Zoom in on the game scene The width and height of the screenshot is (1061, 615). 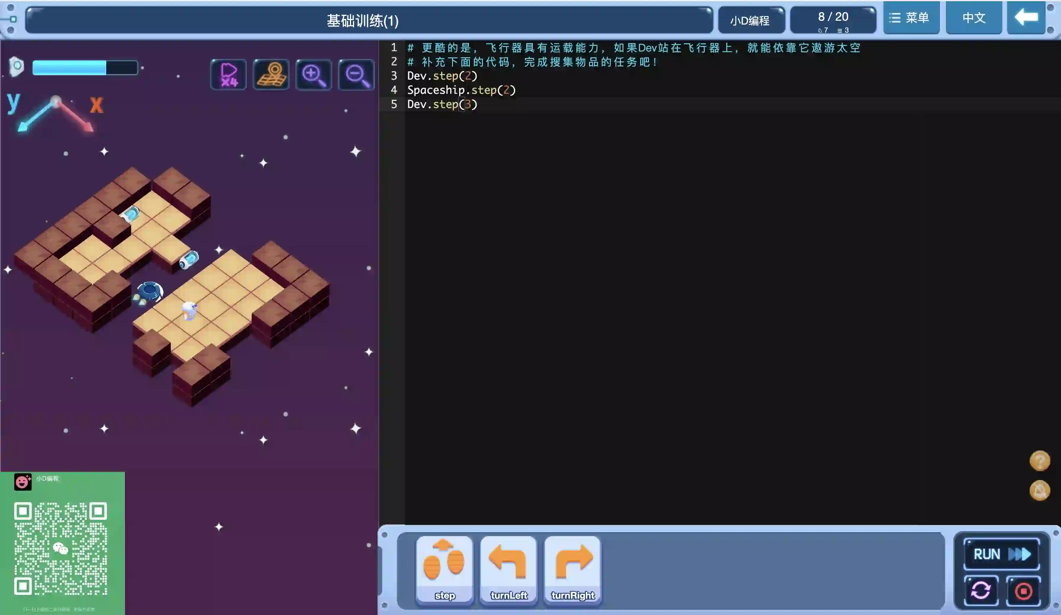pos(314,75)
